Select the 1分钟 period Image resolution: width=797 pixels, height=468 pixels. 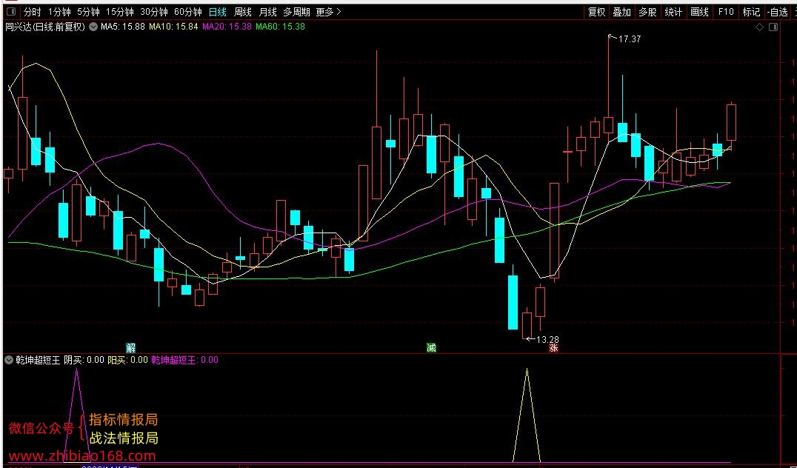(x=59, y=12)
